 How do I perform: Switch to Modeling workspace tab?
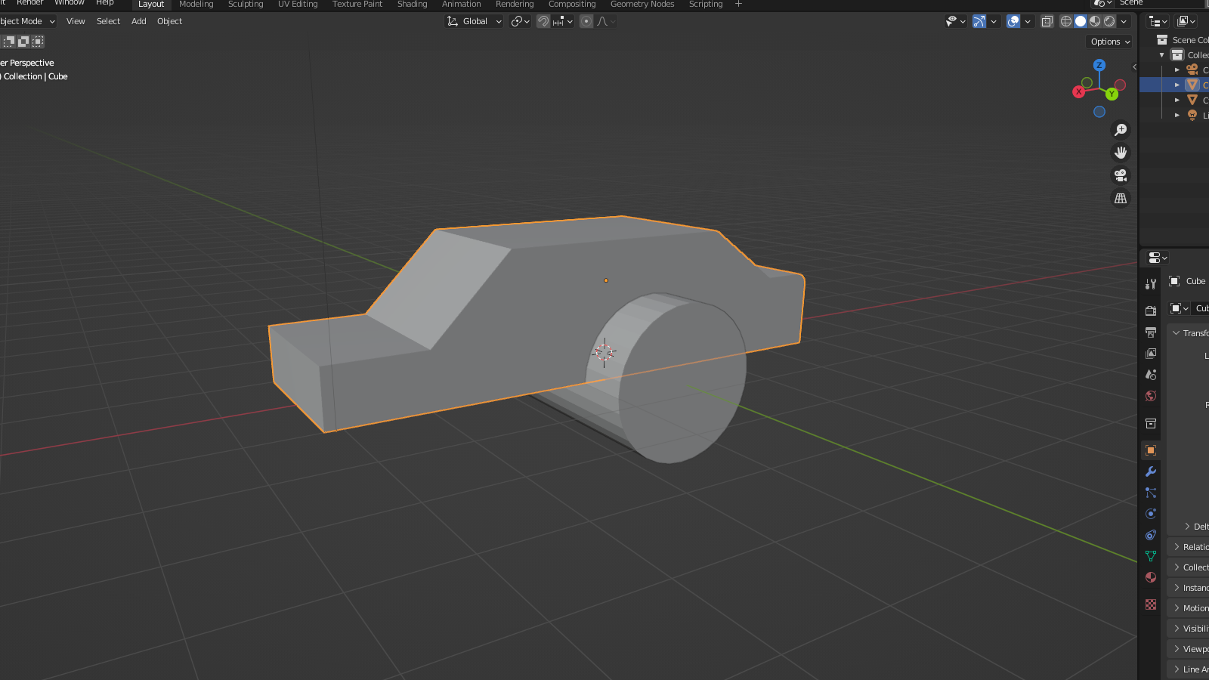click(x=196, y=5)
